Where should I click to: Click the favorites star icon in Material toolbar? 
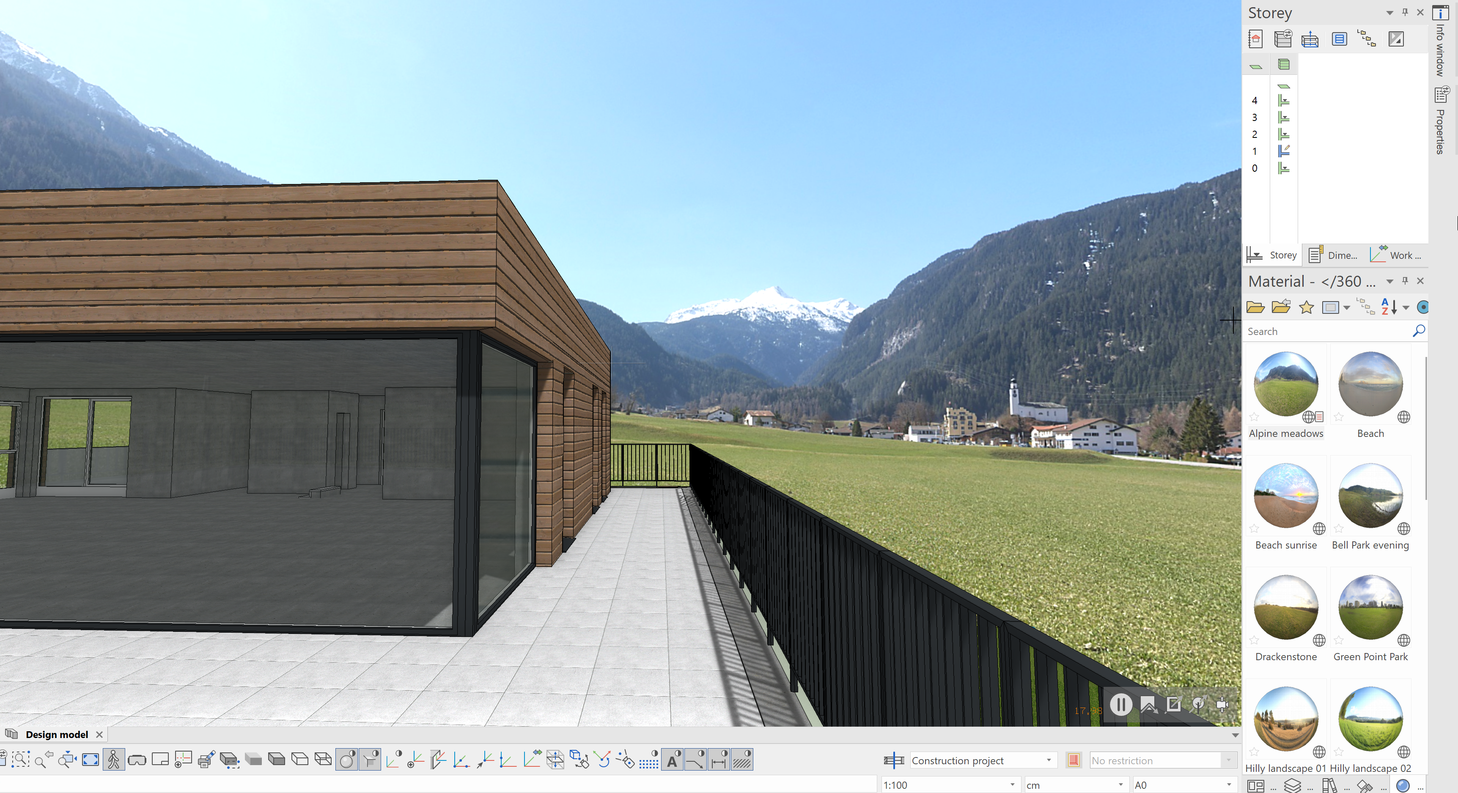tap(1306, 307)
